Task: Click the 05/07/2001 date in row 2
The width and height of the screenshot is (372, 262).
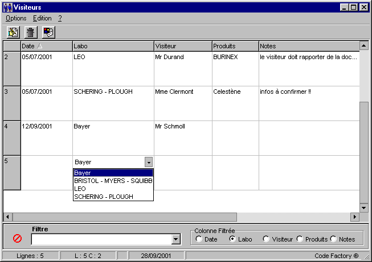Action: [x=47, y=69]
